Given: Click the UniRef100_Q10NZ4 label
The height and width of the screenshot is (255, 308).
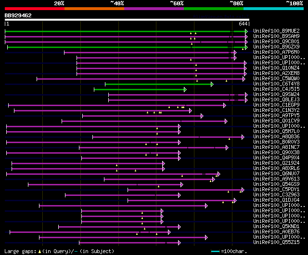Looking at the screenshot, I should coord(276,68).
